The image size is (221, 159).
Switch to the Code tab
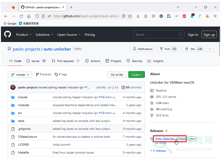click(15, 61)
